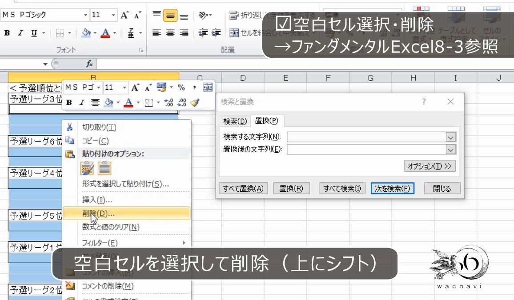Open ribbon font size dropdown
The width and height of the screenshot is (514, 300).
click(113, 15)
